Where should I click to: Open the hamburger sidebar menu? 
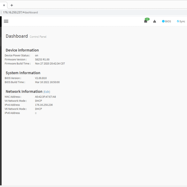point(6,21)
